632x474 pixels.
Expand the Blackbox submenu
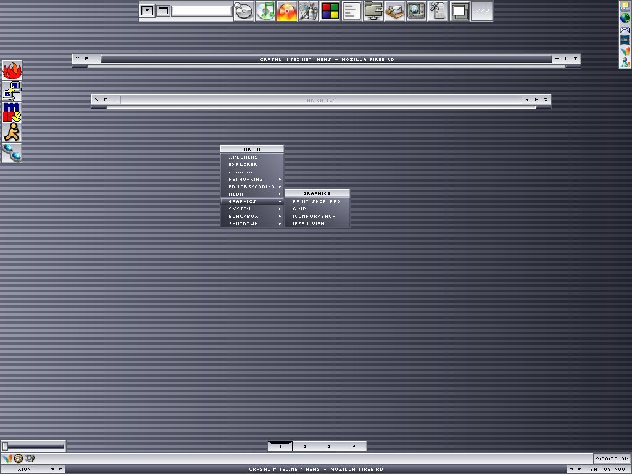[252, 216]
